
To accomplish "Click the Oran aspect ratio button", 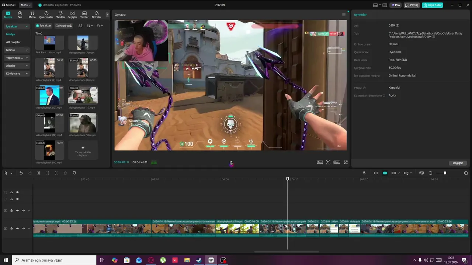I will [x=337, y=162].
